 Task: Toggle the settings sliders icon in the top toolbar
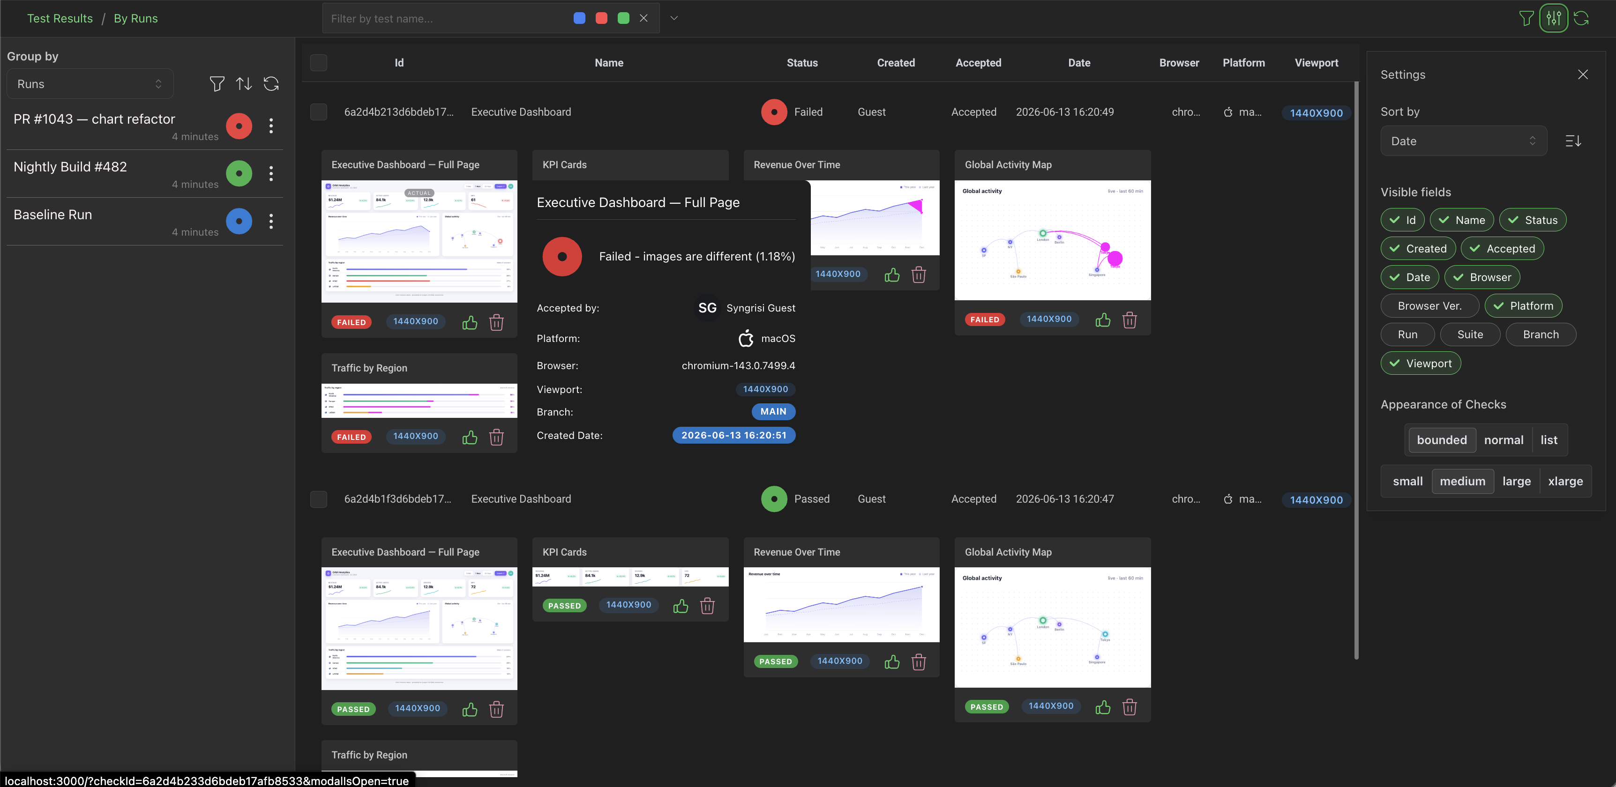point(1553,18)
